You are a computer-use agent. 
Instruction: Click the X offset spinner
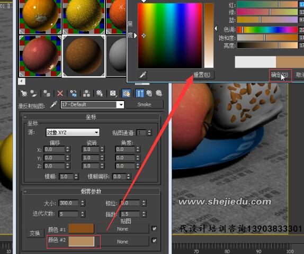[67, 149]
